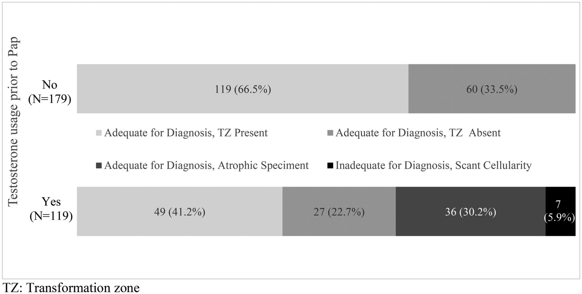
Task: Click the Adequate for Diagnosis, TZ Absent legend text
Action: (x=418, y=133)
